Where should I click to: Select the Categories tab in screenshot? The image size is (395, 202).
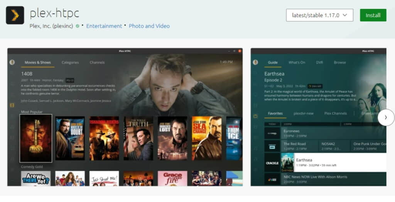coord(70,62)
